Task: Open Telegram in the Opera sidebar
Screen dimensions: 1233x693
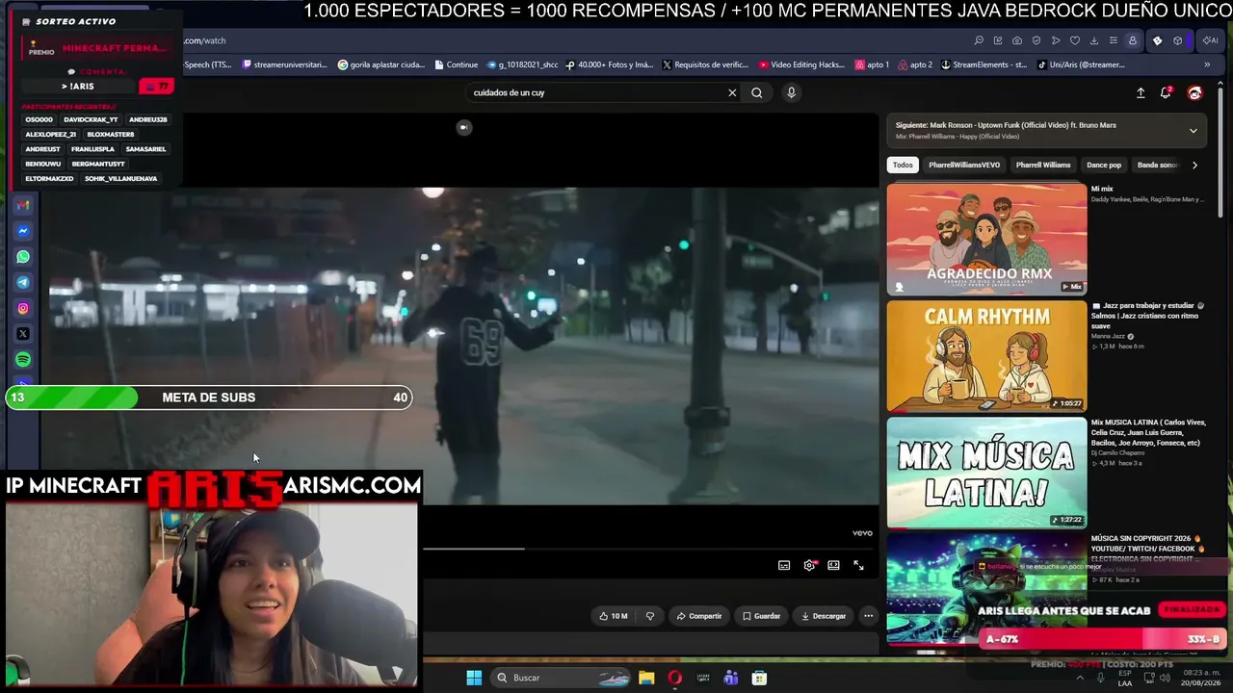Action: pos(23,283)
